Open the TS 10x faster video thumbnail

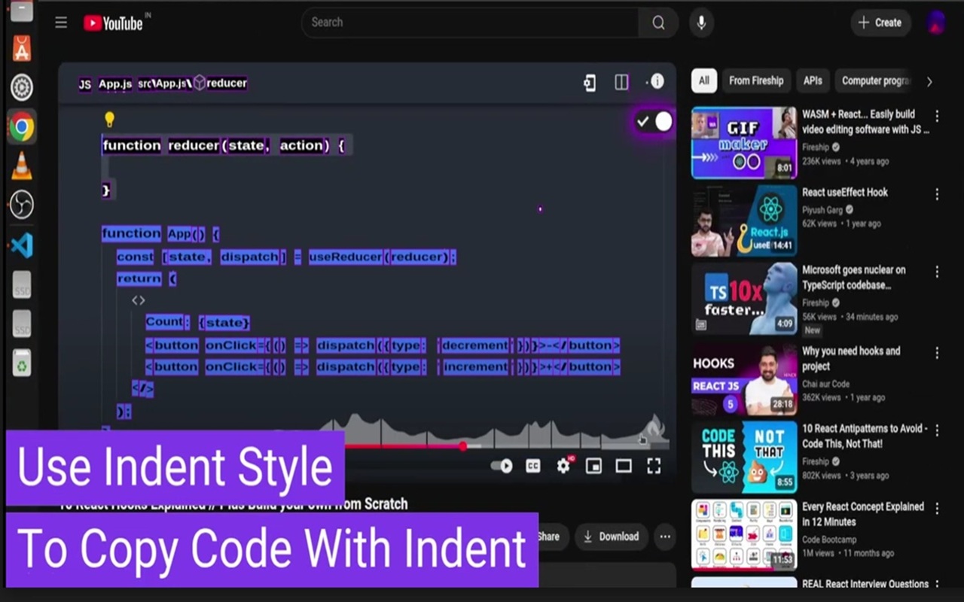pos(744,299)
